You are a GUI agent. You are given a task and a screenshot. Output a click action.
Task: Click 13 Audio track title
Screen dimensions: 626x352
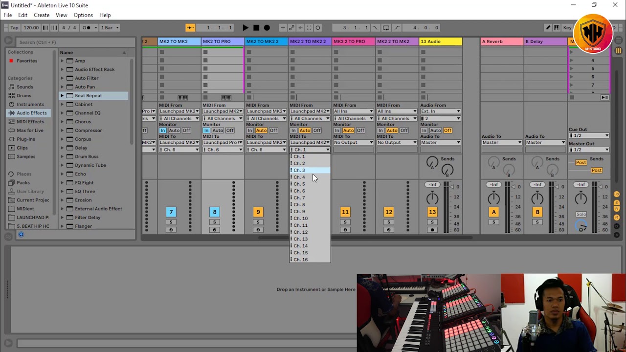(x=440, y=42)
